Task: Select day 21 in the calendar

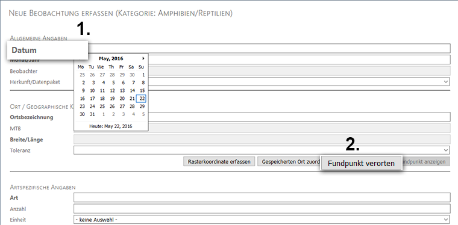Action: [x=133, y=99]
